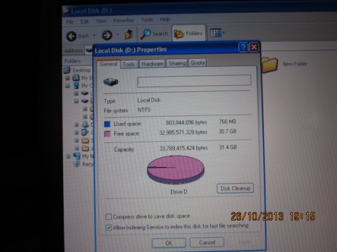This screenshot has width=337, height=252.
Task: Click the My Network Places icon in tree
Action: tap(77, 156)
